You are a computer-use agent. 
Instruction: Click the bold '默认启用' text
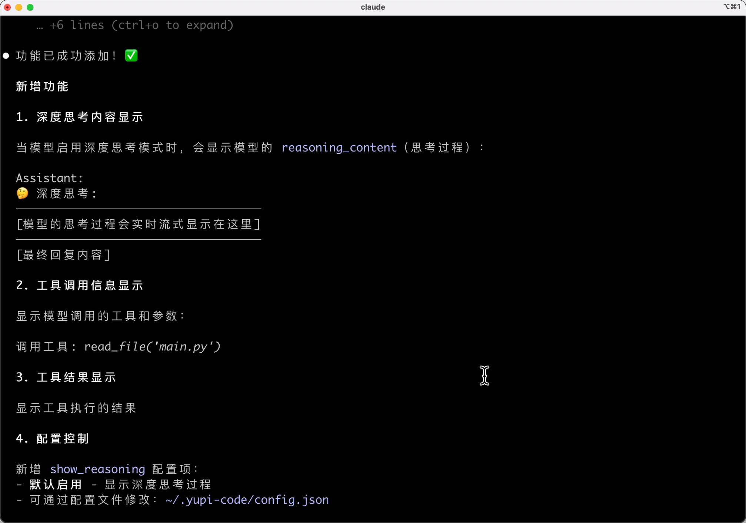point(56,484)
